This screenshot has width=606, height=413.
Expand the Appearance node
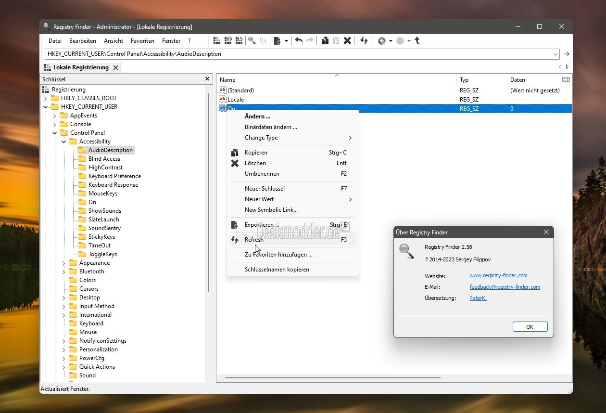point(63,263)
